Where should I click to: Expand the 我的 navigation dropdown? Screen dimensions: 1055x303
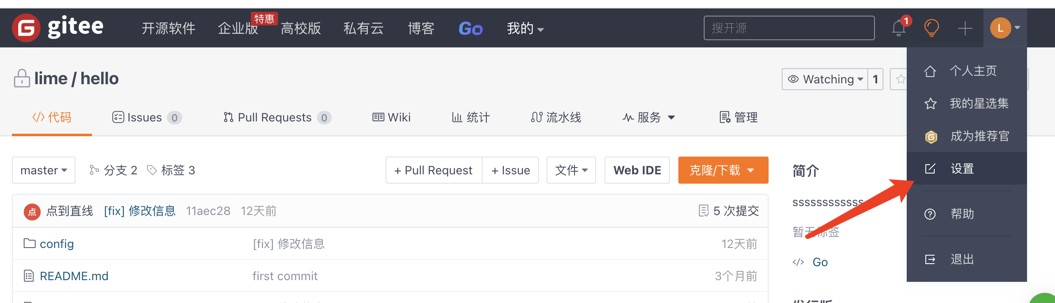tap(525, 28)
